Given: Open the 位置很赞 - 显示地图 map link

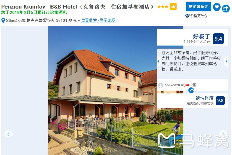Looking at the screenshot, I should (x=98, y=20).
